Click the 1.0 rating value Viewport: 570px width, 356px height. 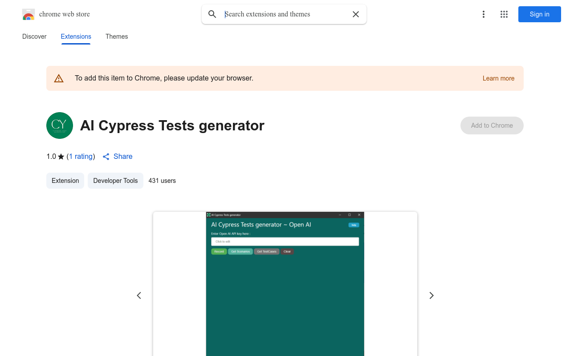point(51,157)
